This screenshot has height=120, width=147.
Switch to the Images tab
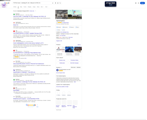34,7
